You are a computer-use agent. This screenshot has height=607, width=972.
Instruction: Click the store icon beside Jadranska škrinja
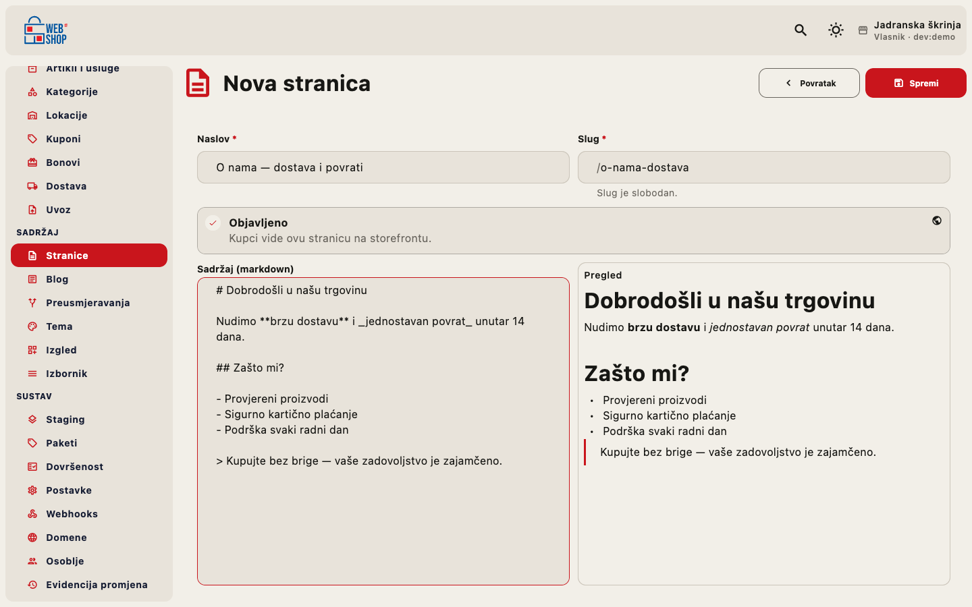[863, 30]
